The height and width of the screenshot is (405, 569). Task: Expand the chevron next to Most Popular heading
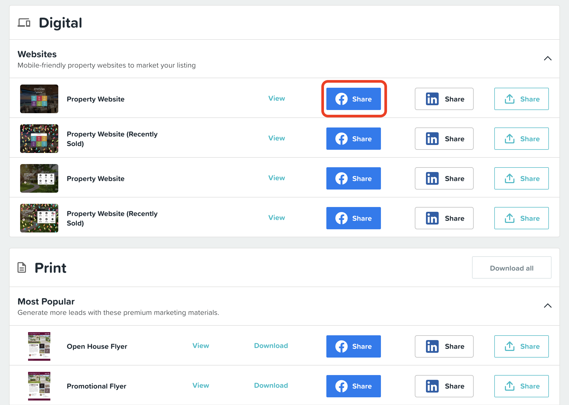547,306
